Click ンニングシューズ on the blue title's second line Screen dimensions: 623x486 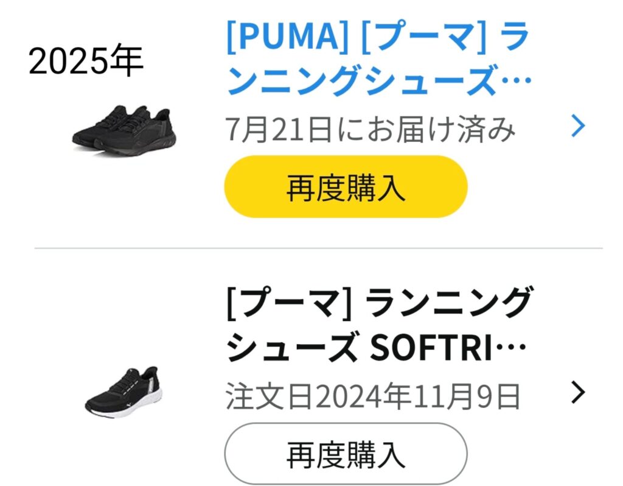(x=359, y=82)
